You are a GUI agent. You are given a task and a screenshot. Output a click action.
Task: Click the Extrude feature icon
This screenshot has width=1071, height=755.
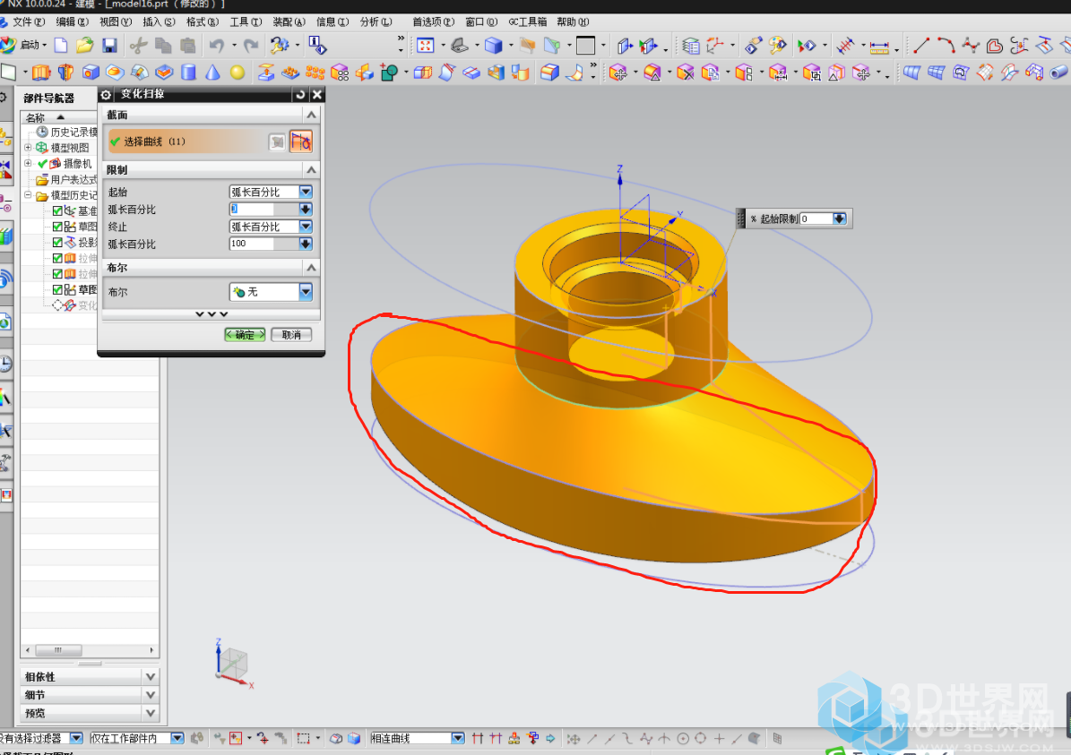[x=41, y=72]
